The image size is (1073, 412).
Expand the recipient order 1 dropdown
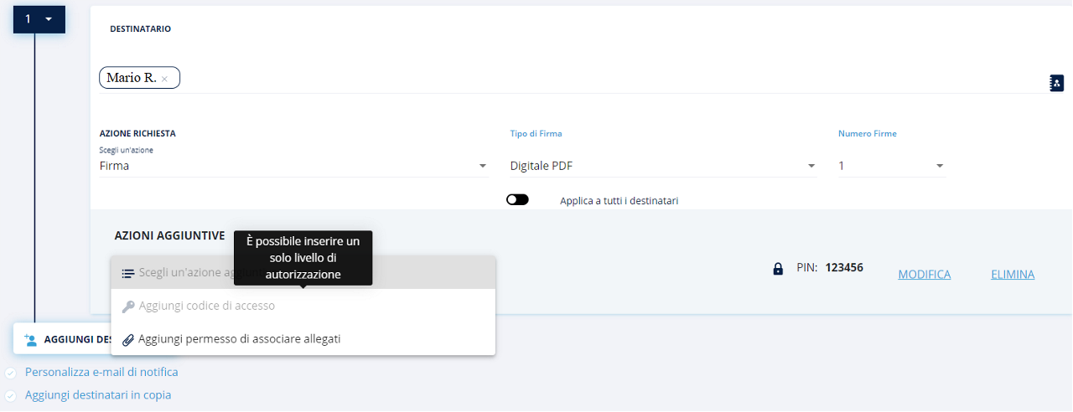click(x=39, y=18)
